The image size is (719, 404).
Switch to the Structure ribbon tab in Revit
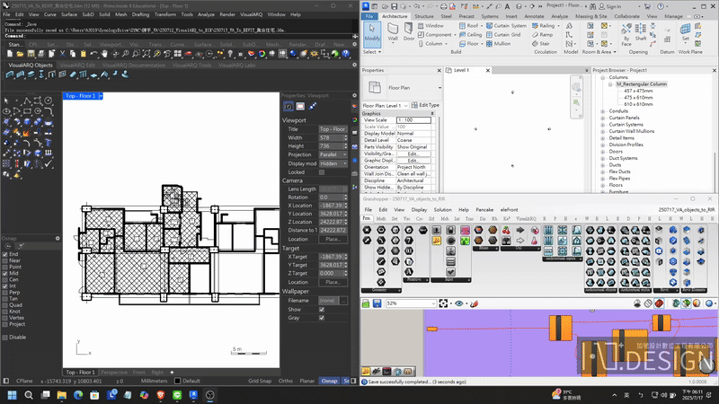tap(423, 16)
